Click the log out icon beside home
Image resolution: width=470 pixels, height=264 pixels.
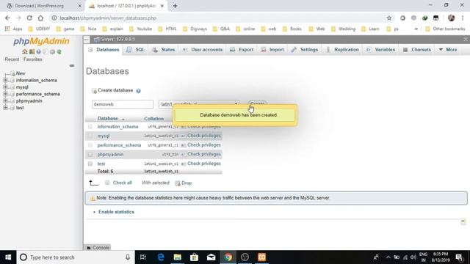pos(32,52)
